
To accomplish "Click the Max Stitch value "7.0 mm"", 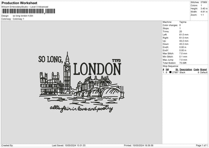I will point(183,53).
